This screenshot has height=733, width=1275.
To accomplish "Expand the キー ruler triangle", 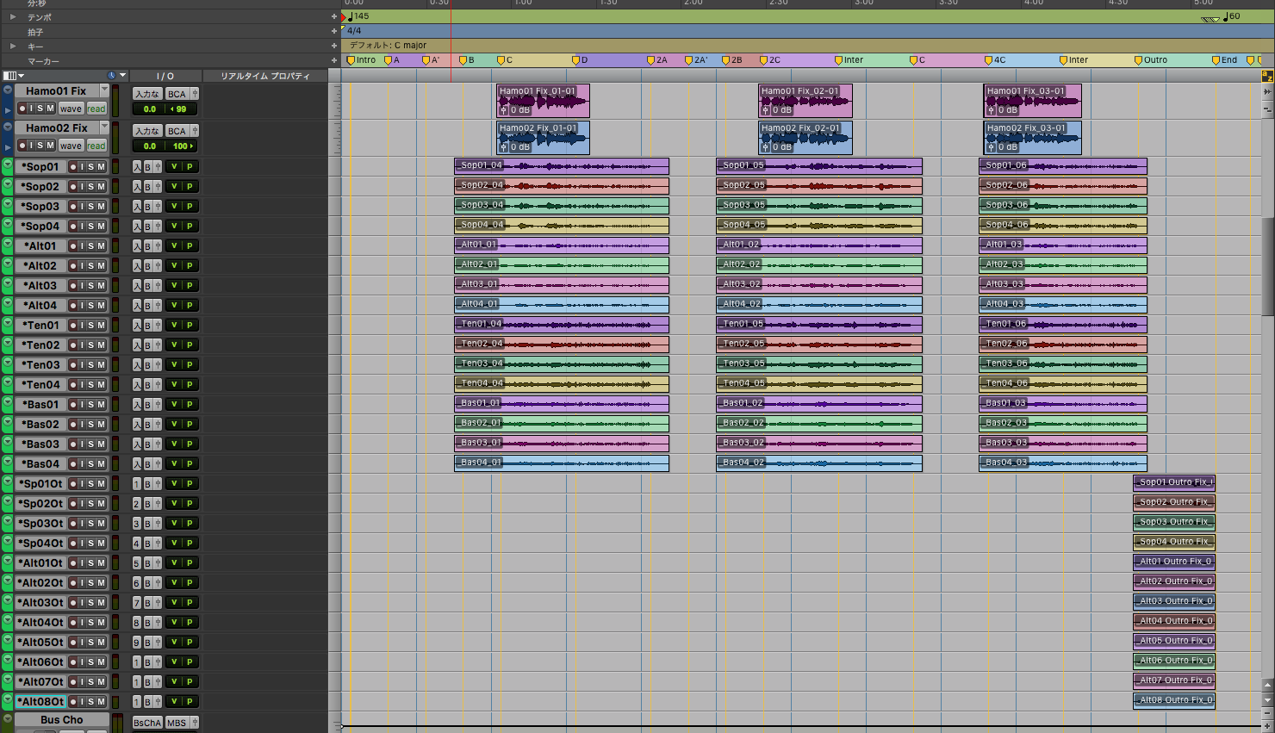I will point(13,46).
